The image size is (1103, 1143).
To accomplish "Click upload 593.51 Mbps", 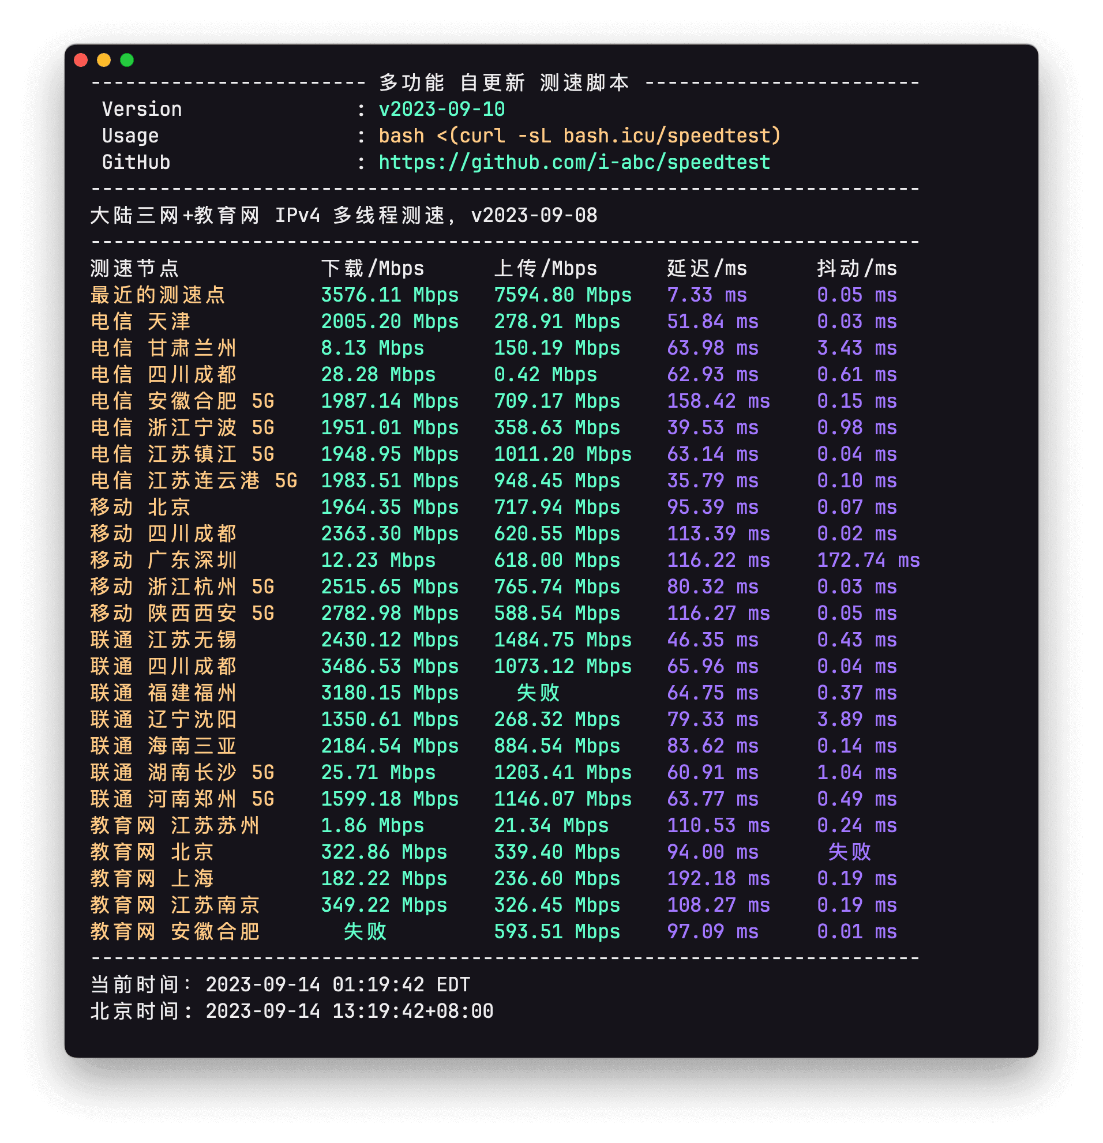I will coord(557,932).
